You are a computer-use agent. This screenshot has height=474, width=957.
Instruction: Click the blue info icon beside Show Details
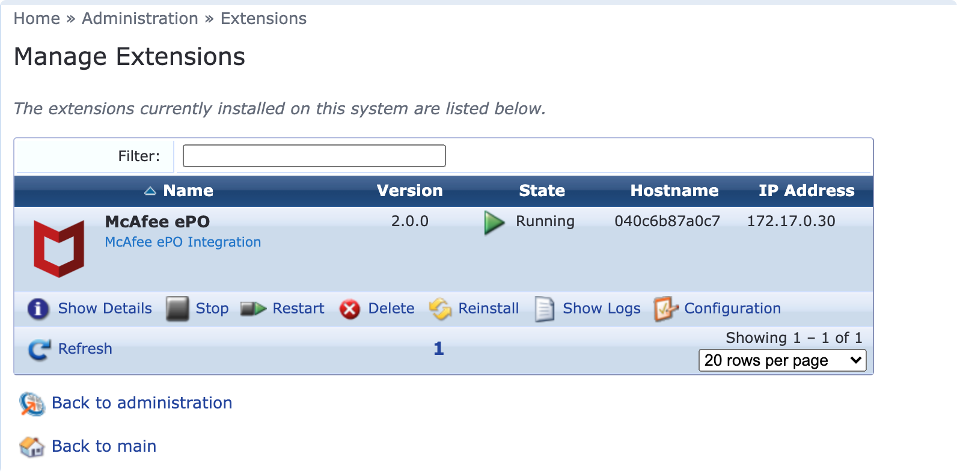coord(38,309)
